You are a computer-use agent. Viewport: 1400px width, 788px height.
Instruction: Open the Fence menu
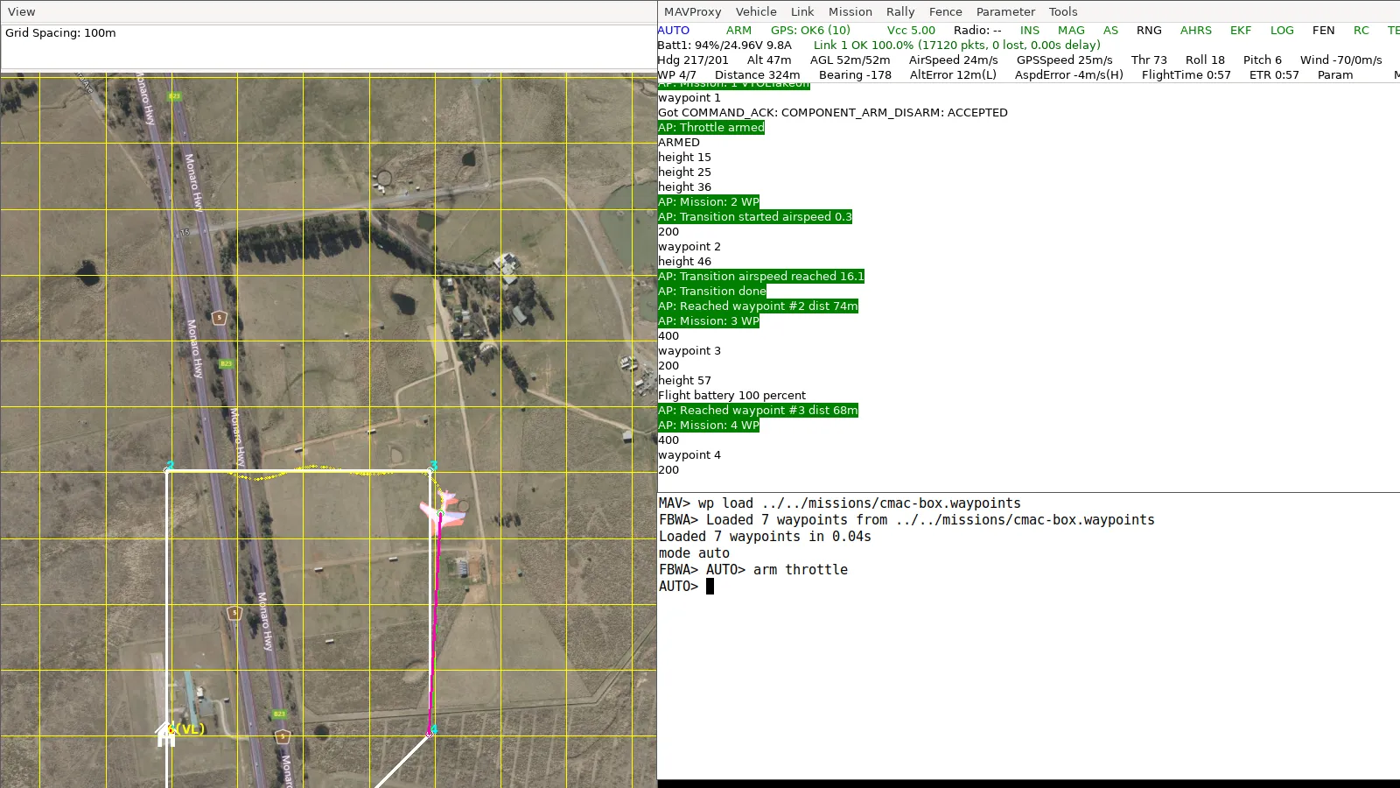pyautogui.click(x=945, y=11)
